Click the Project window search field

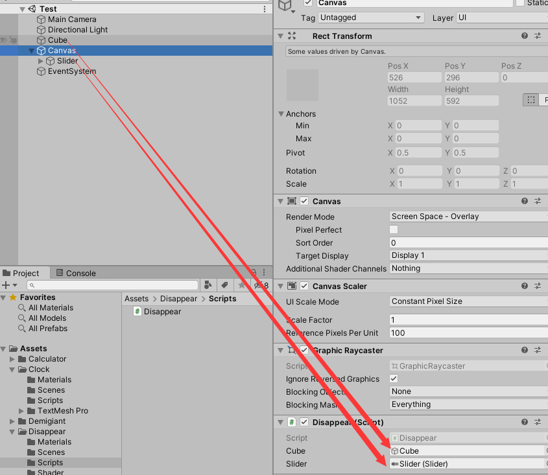tap(113, 285)
